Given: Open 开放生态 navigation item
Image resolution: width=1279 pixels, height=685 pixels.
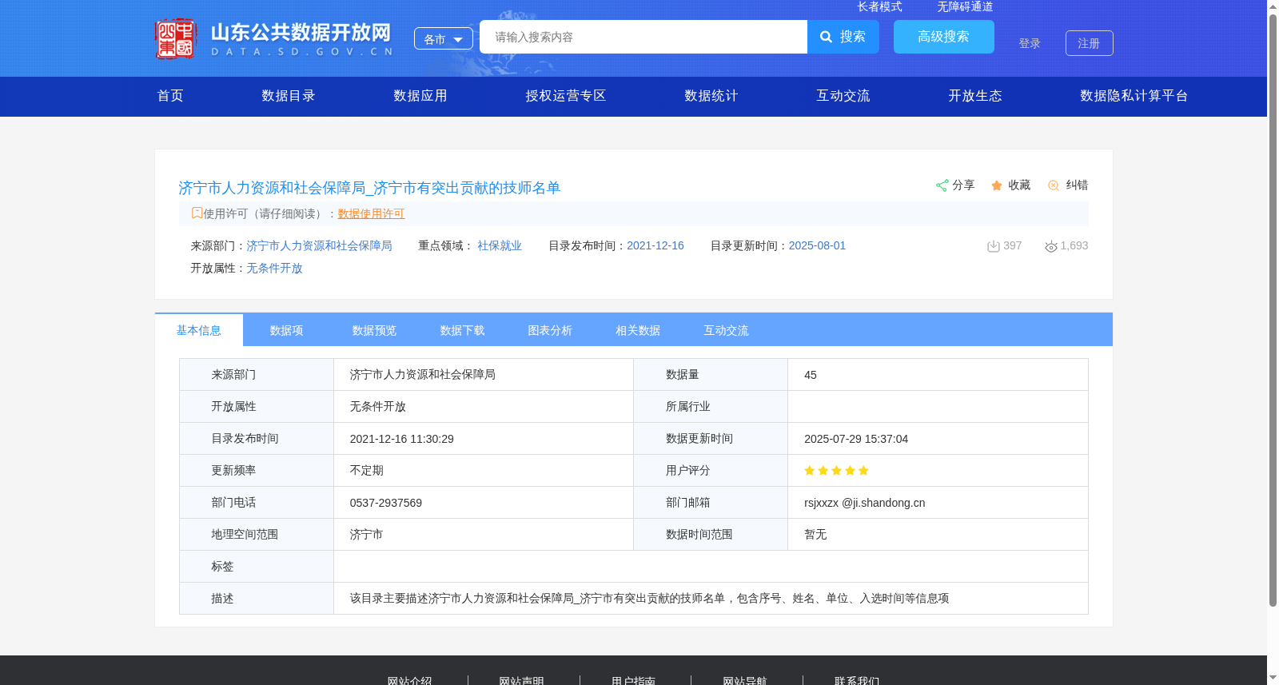Looking at the screenshot, I should pyautogui.click(x=975, y=96).
